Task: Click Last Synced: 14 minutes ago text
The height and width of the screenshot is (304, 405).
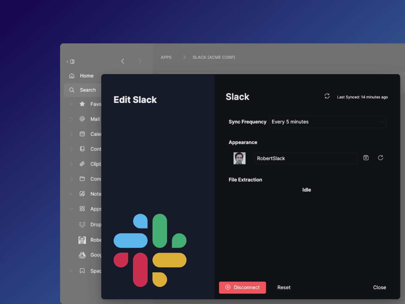Action: (x=362, y=97)
